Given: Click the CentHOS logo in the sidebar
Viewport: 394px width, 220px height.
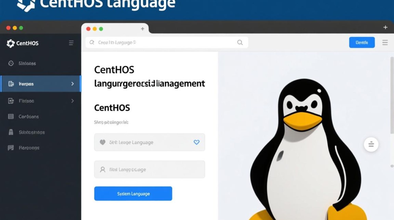Looking at the screenshot, I should [10, 43].
